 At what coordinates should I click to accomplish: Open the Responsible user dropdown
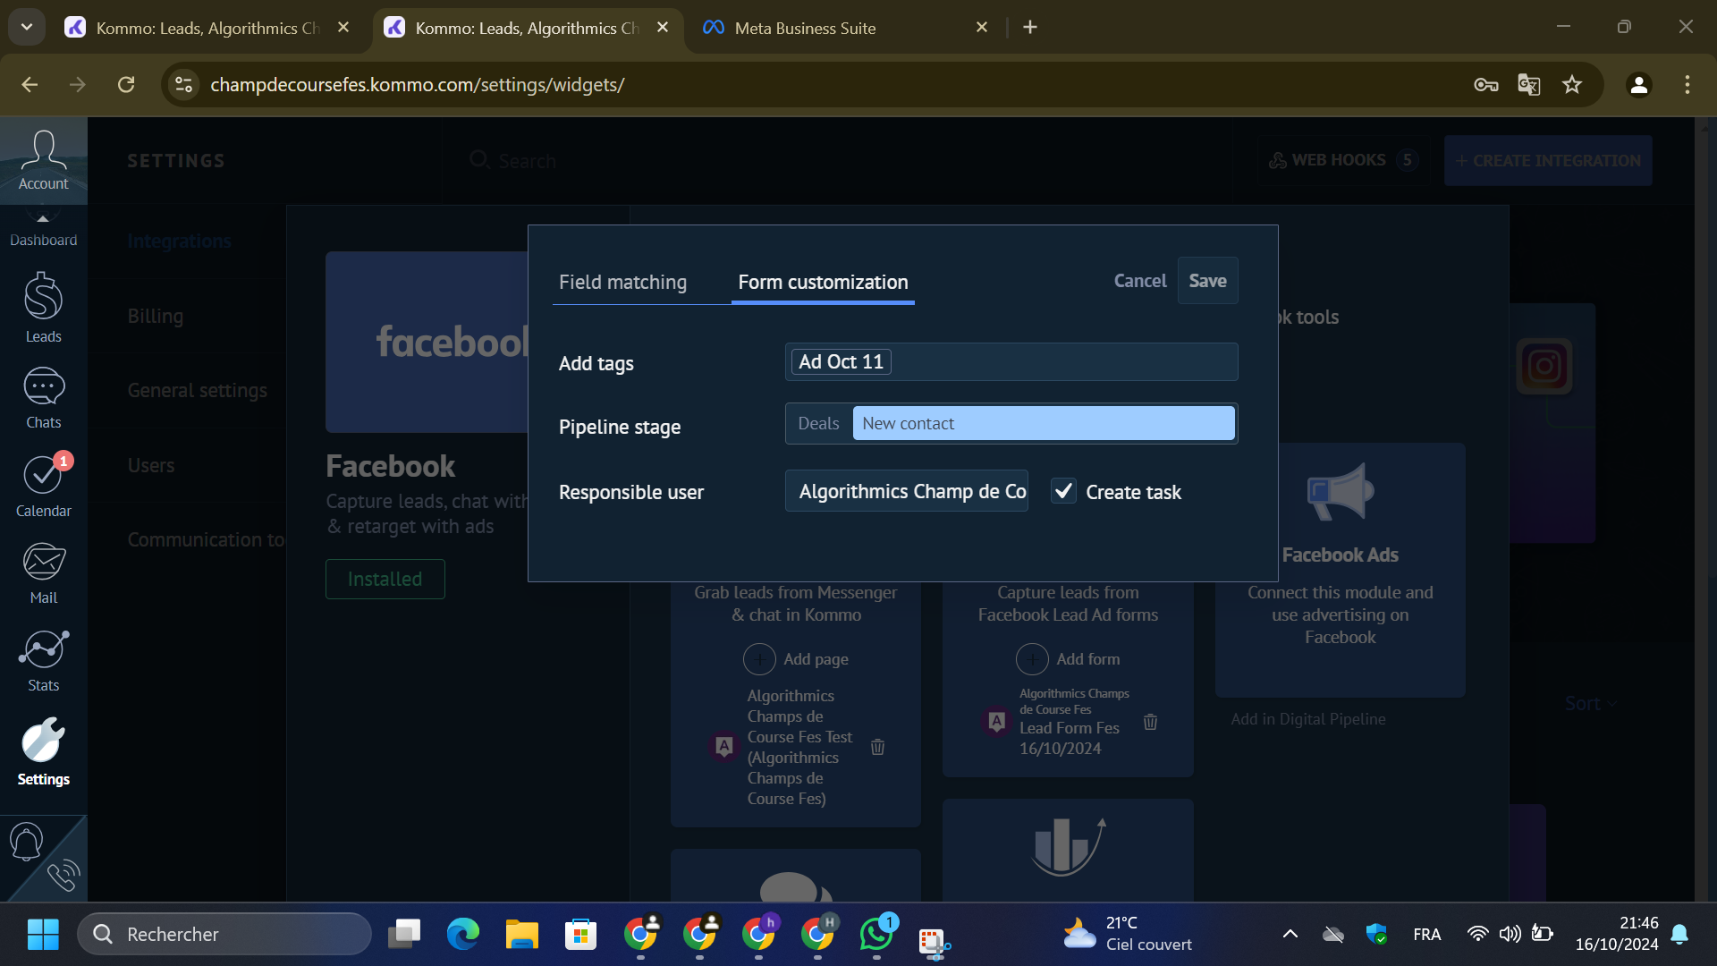click(906, 491)
